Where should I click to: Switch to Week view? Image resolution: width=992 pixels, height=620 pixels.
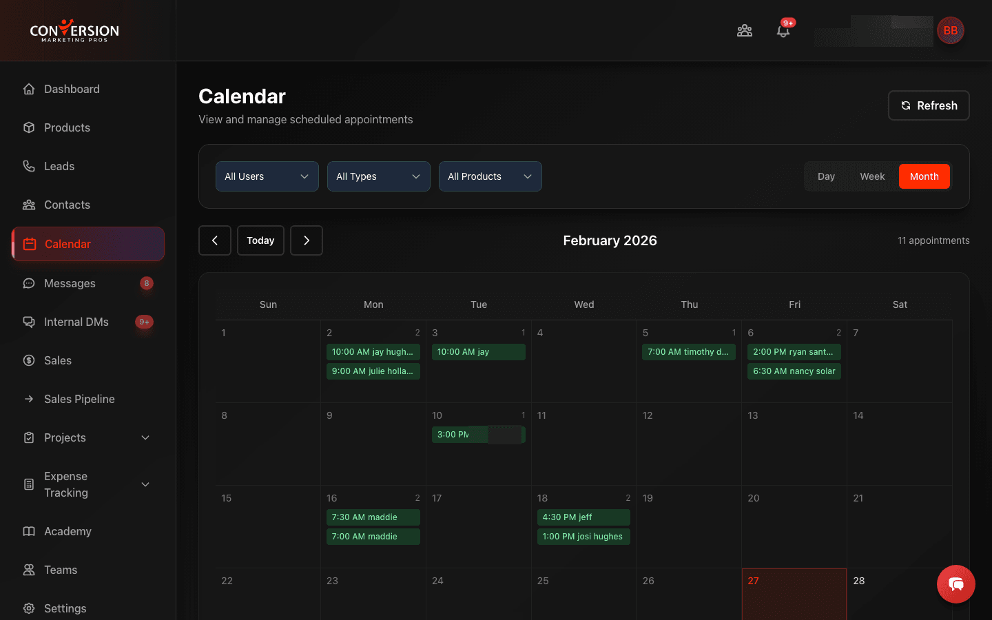pyautogui.click(x=872, y=176)
